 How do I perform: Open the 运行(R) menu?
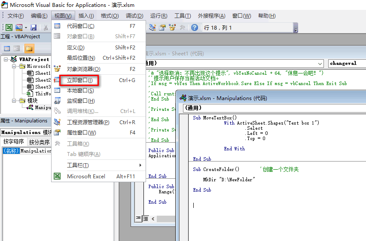[159, 16]
